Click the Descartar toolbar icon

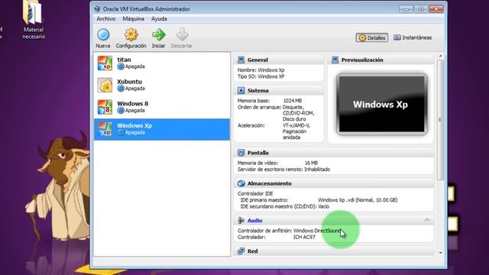click(182, 34)
